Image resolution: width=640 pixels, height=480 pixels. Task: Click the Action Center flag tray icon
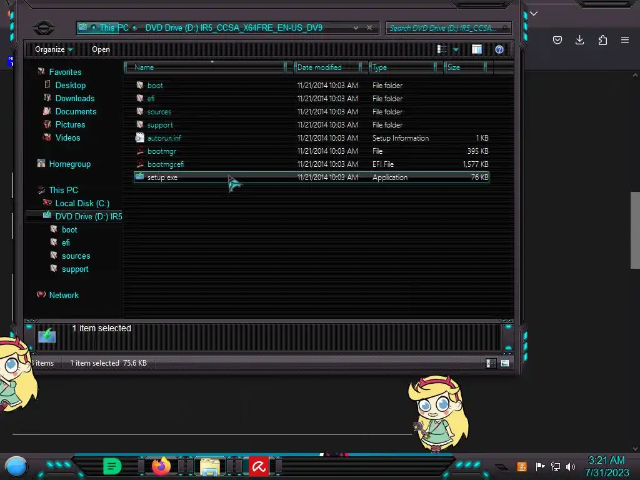coord(541,466)
